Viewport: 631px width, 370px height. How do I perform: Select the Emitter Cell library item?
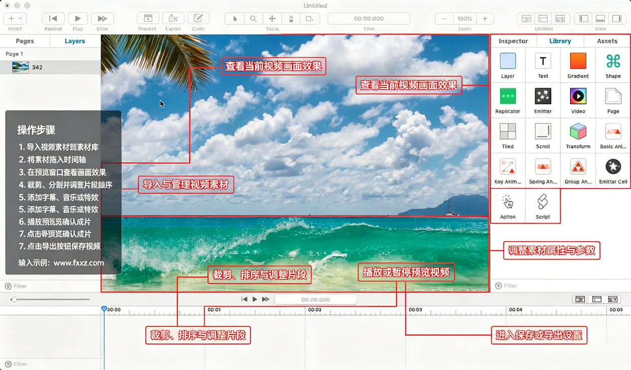[613, 171]
